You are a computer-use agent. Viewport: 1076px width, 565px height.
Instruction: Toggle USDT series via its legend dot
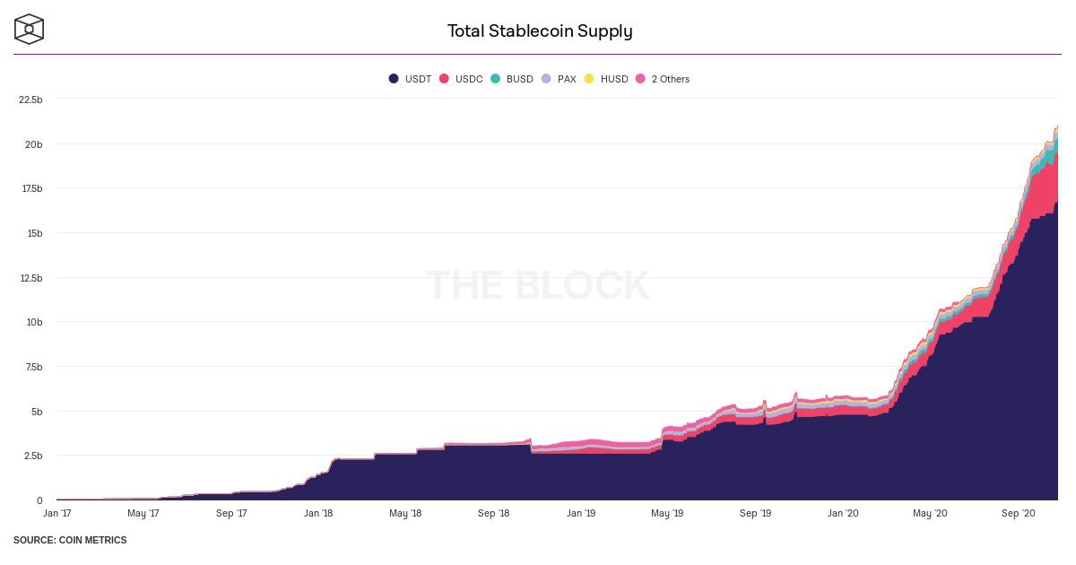394,79
